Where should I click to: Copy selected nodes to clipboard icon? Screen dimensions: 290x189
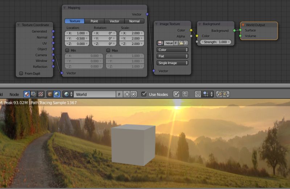click(219, 94)
